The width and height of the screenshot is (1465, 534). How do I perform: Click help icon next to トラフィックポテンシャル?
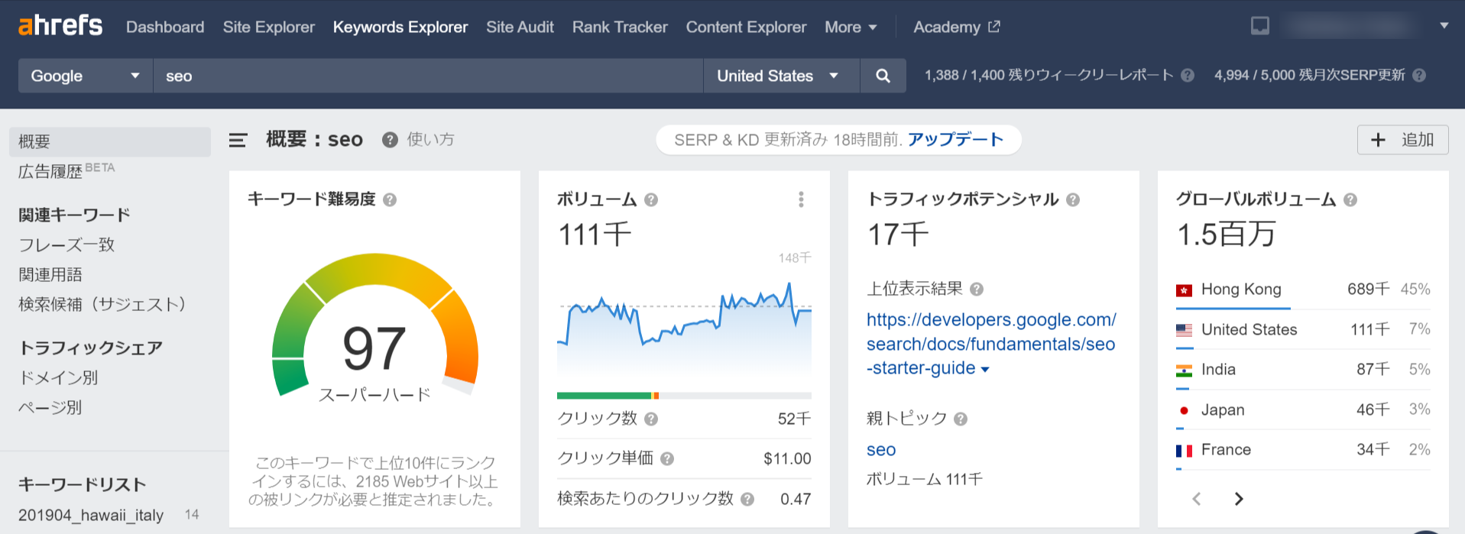pos(1073,200)
